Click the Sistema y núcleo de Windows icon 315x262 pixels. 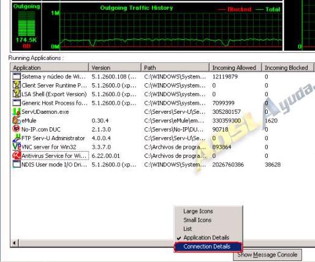17,77
